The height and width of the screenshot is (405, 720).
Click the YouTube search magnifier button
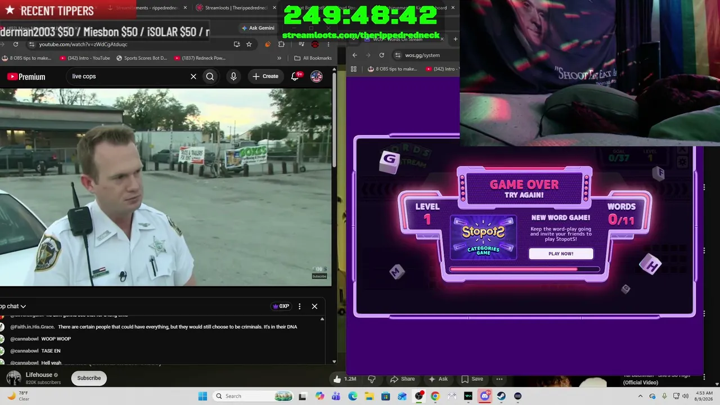pyautogui.click(x=210, y=76)
